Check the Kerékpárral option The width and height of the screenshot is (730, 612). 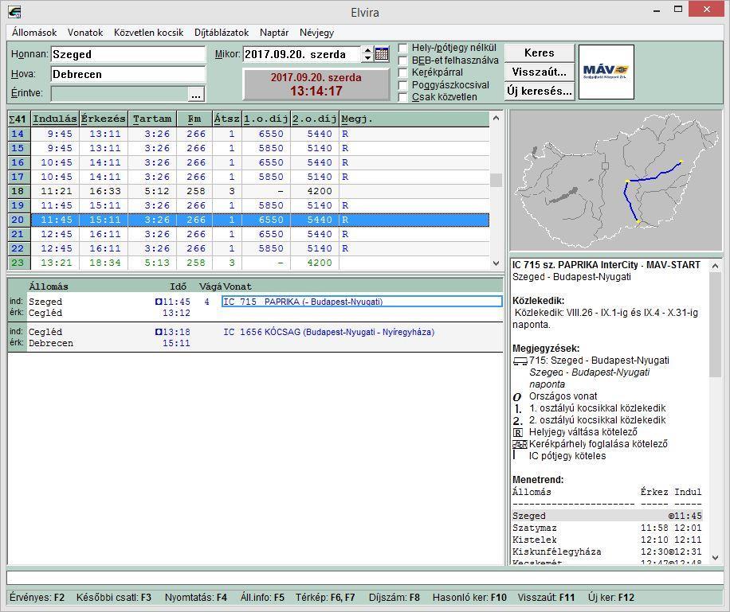click(x=402, y=72)
